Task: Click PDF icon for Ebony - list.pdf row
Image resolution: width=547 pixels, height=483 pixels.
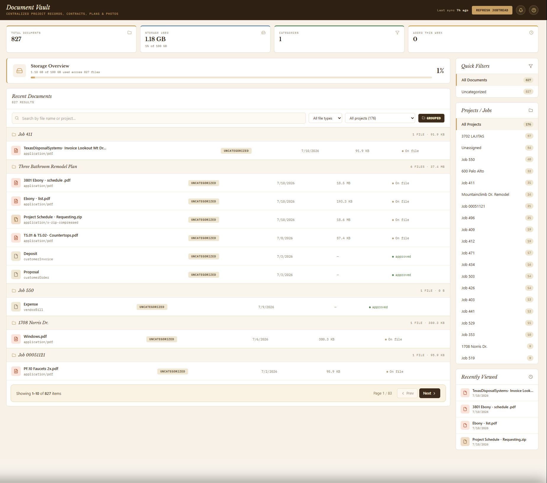Action: pyautogui.click(x=16, y=201)
